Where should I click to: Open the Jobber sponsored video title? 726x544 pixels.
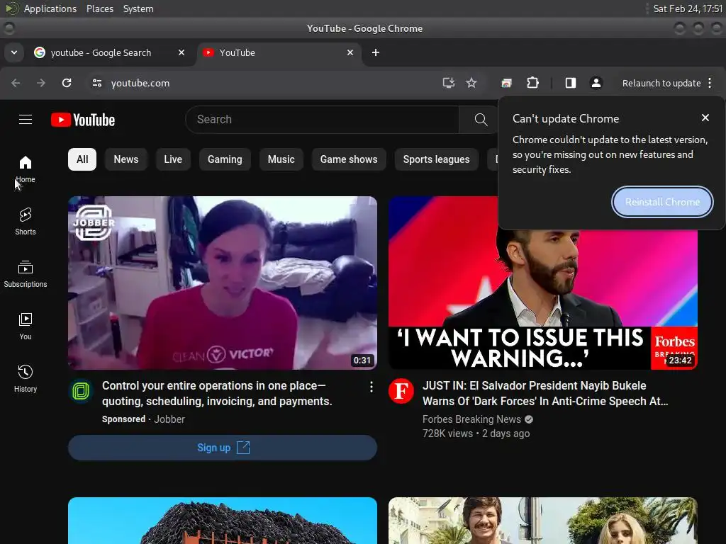217,393
